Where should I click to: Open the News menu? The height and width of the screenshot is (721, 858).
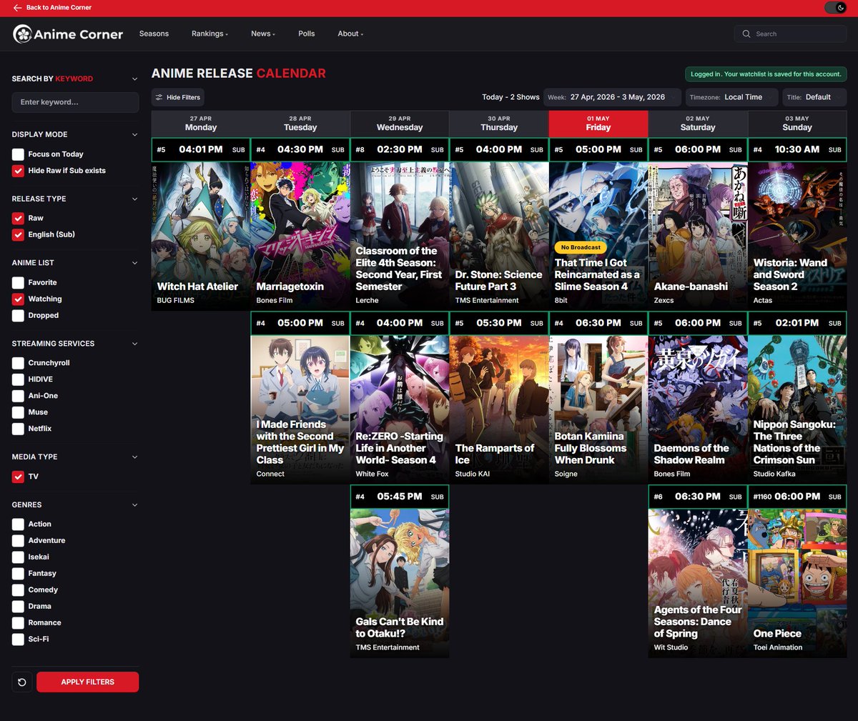click(263, 34)
